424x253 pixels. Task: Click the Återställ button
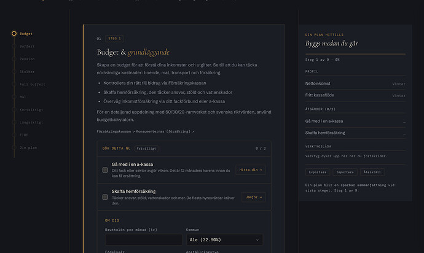(x=372, y=172)
